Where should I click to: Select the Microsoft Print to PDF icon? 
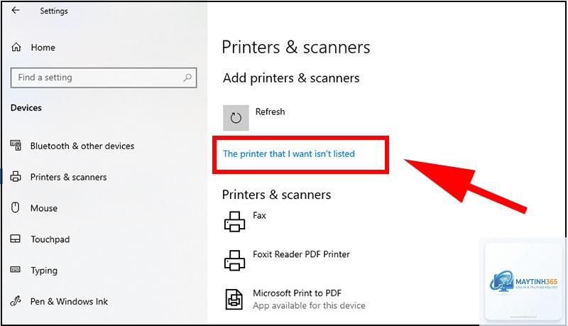click(234, 299)
